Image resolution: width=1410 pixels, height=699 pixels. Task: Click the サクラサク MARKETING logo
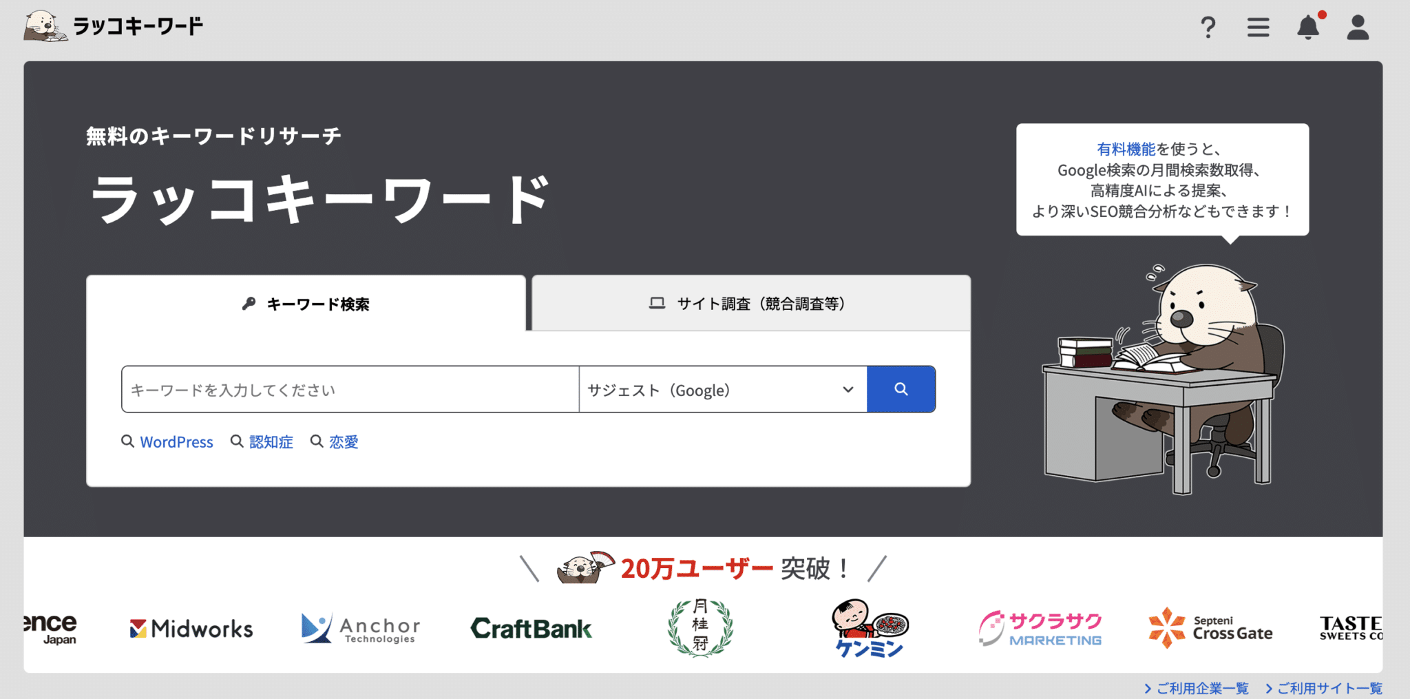(x=1040, y=627)
